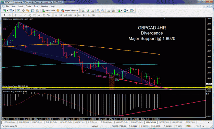This screenshot has width=214, height=129.
Task: Open the Help menu
Action: pyautogui.click(x=52, y=6)
